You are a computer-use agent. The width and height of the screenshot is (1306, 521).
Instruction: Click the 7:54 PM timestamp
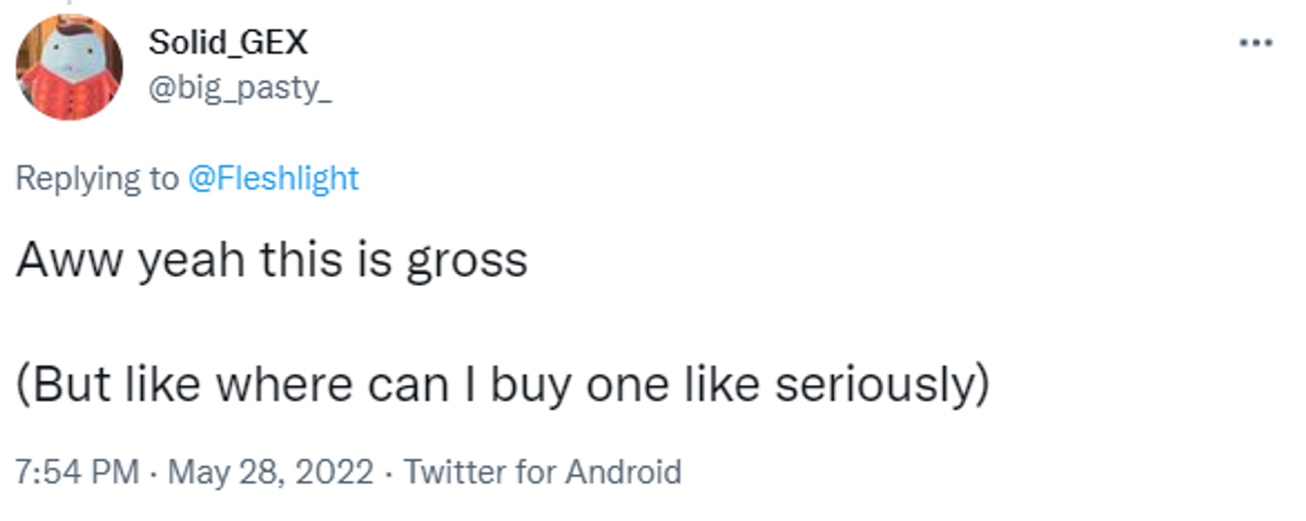click(x=77, y=471)
